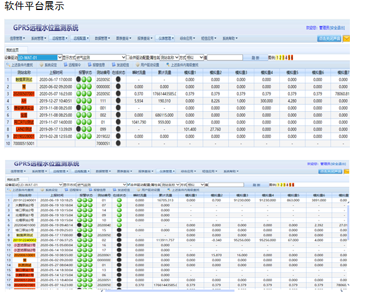Click cell 113911.757 in lower table
Image resolution: width=368 pixels, height=298 pixels.
[165, 240]
